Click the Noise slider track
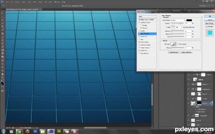Viewport: 215px width, 134px height. point(177,48)
